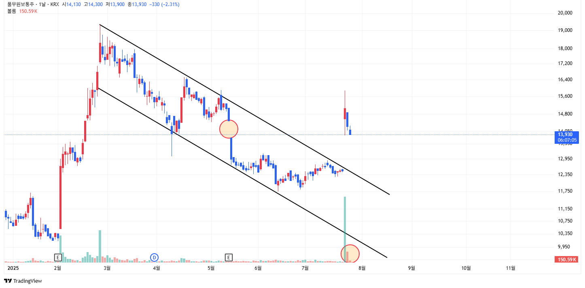Click the 14,800 price axis label
585x288 pixels.
click(x=564, y=114)
